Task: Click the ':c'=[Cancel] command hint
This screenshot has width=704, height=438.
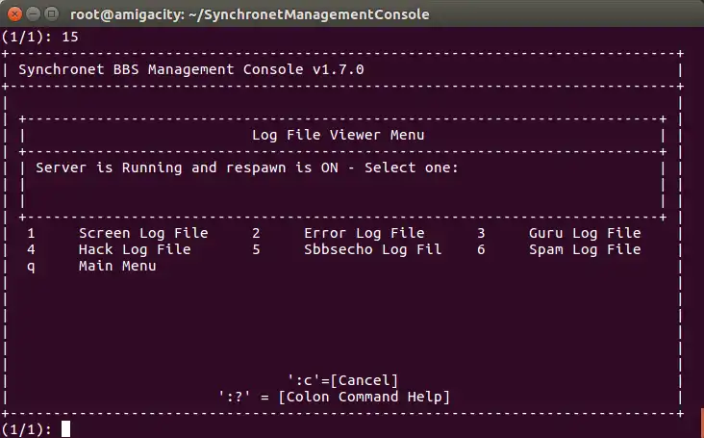Action: point(343,380)
